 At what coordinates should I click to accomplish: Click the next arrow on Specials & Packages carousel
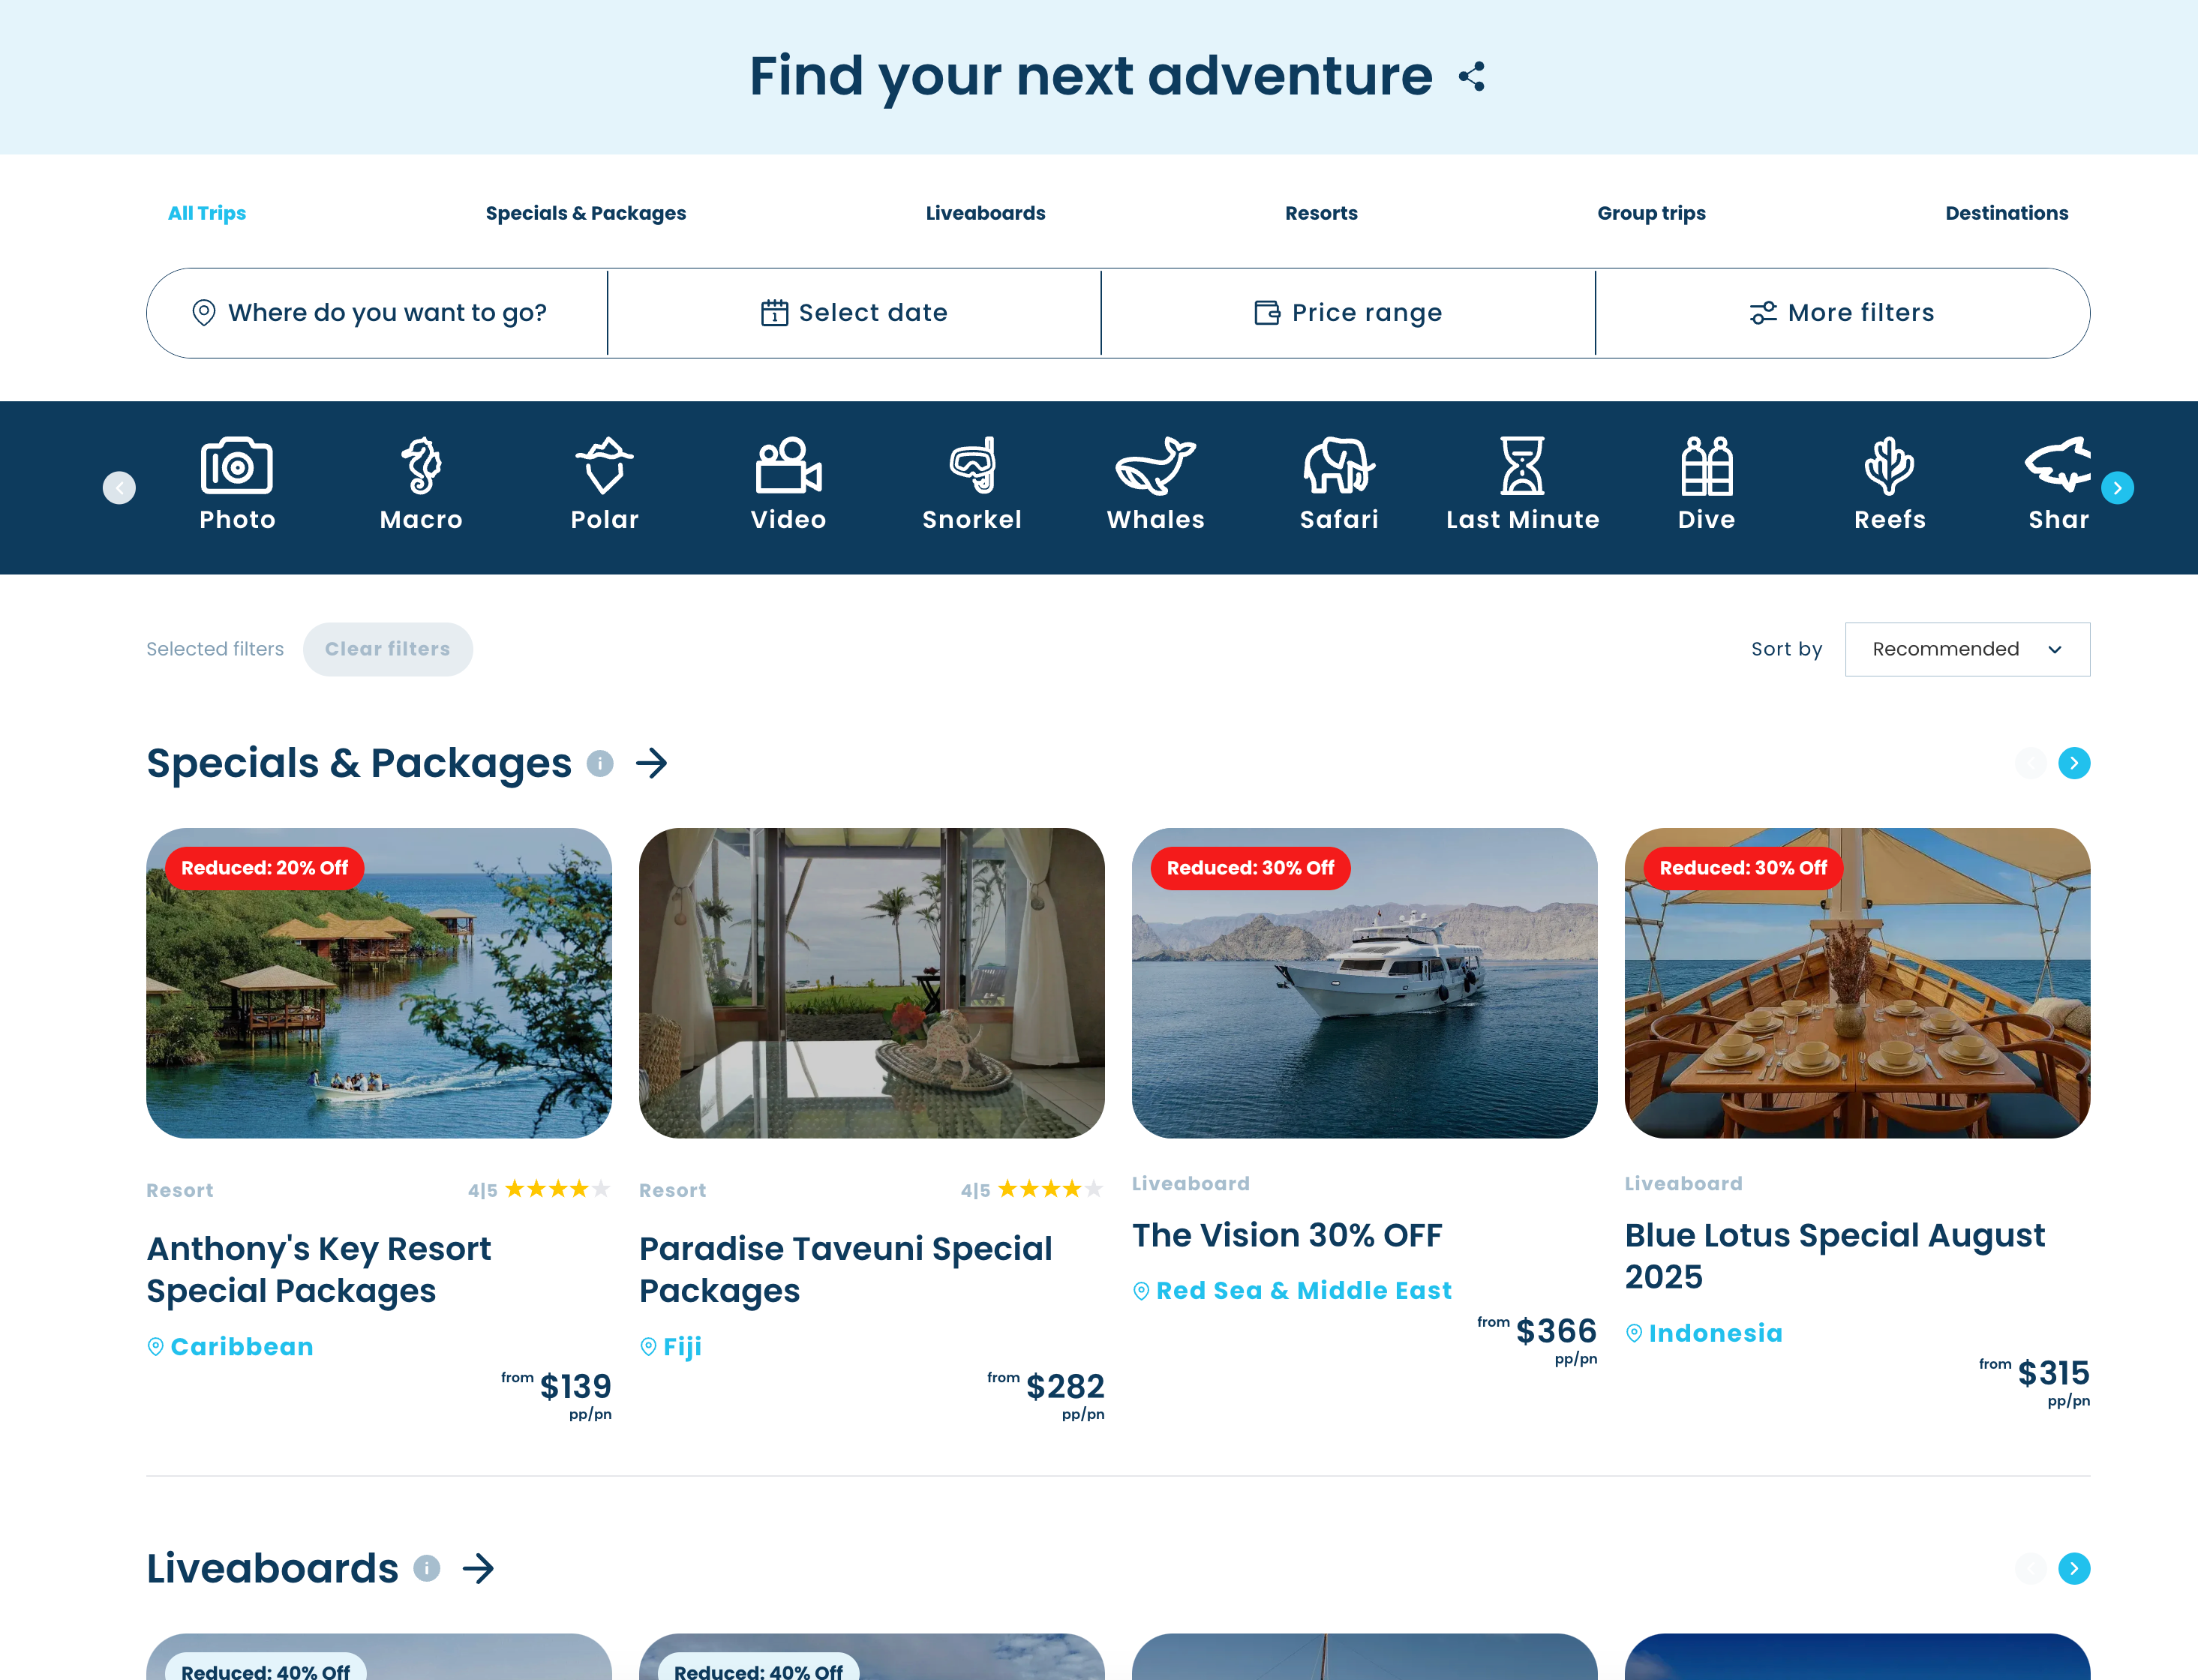pos(2074,763)
